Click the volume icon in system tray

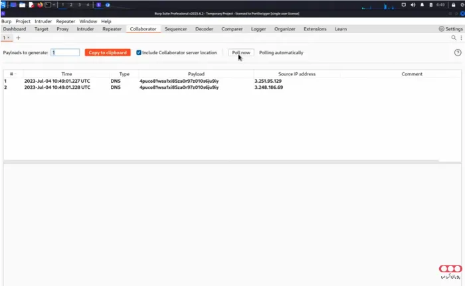point(413,5)
